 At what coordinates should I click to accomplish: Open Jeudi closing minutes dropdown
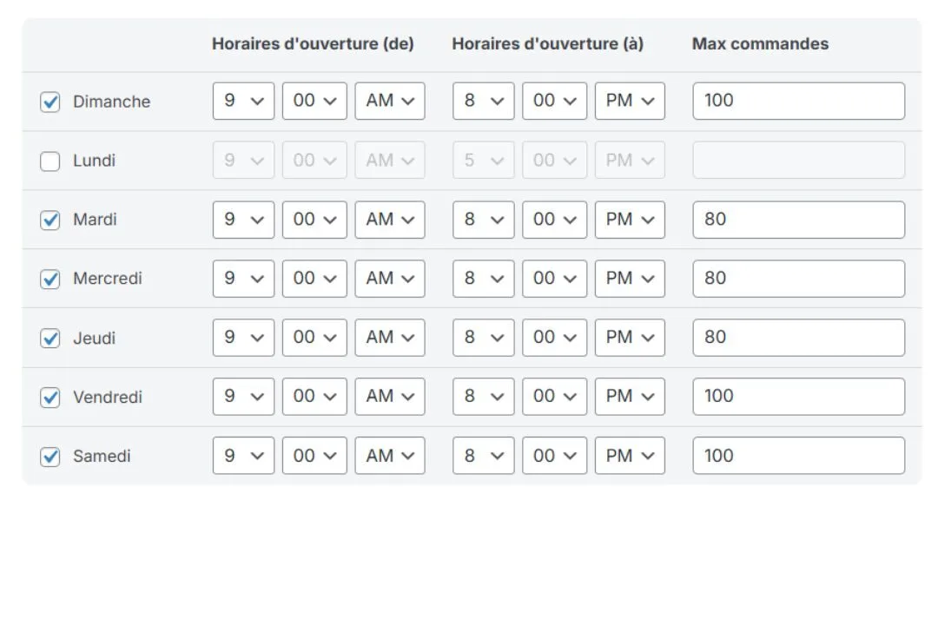coord(554,338)
